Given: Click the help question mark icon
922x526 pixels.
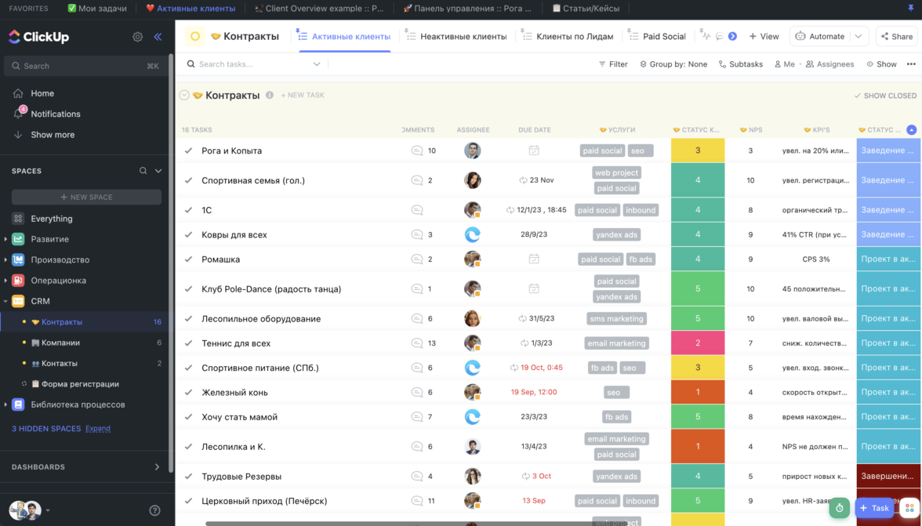Looking at the screenshot, I should click(154, 510).
